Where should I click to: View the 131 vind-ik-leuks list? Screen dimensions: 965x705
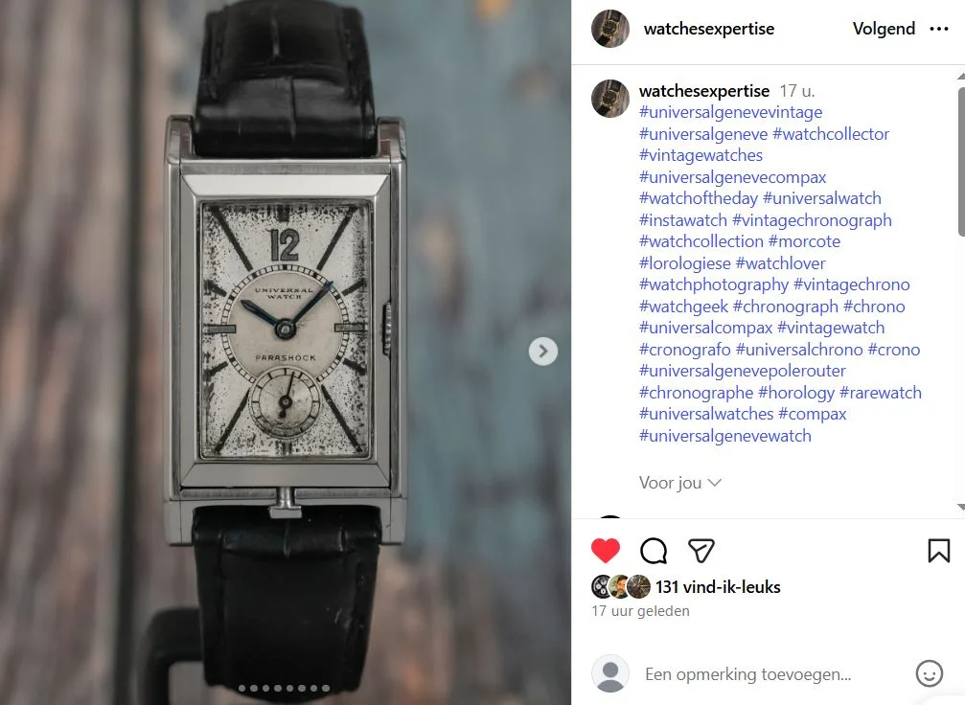pyautogui.click(x=718, y=587)
